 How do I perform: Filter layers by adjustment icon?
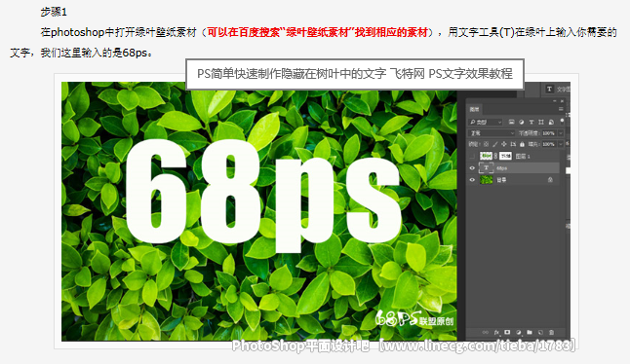coord(521,122)
